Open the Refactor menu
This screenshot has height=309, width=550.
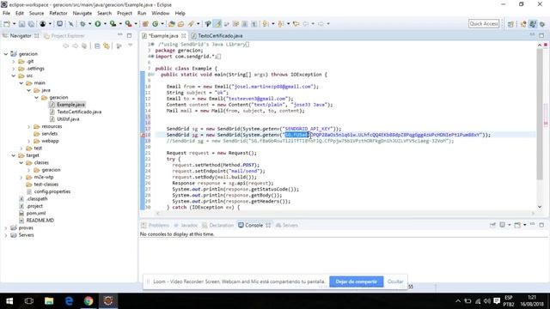58,14
